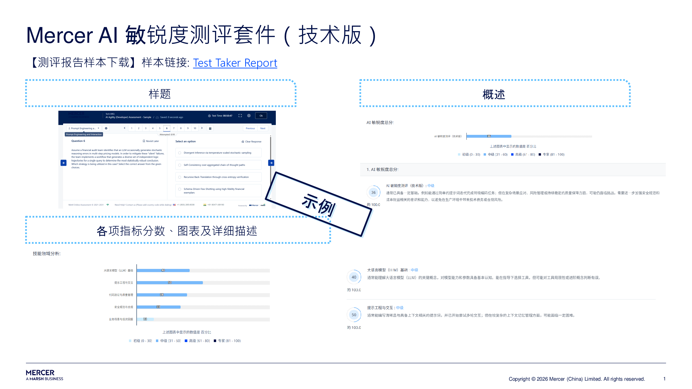Click the cloud icon next to Saved status

(x=157, y=117)
